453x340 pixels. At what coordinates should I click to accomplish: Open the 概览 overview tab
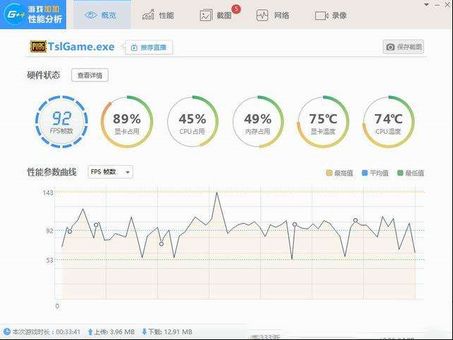[102, 14]
